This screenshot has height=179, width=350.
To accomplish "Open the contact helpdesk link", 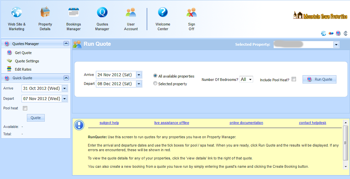I will 313,123.
